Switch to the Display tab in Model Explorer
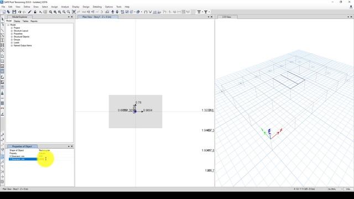Viewport: 354px width, 199px height. point(17,21)
